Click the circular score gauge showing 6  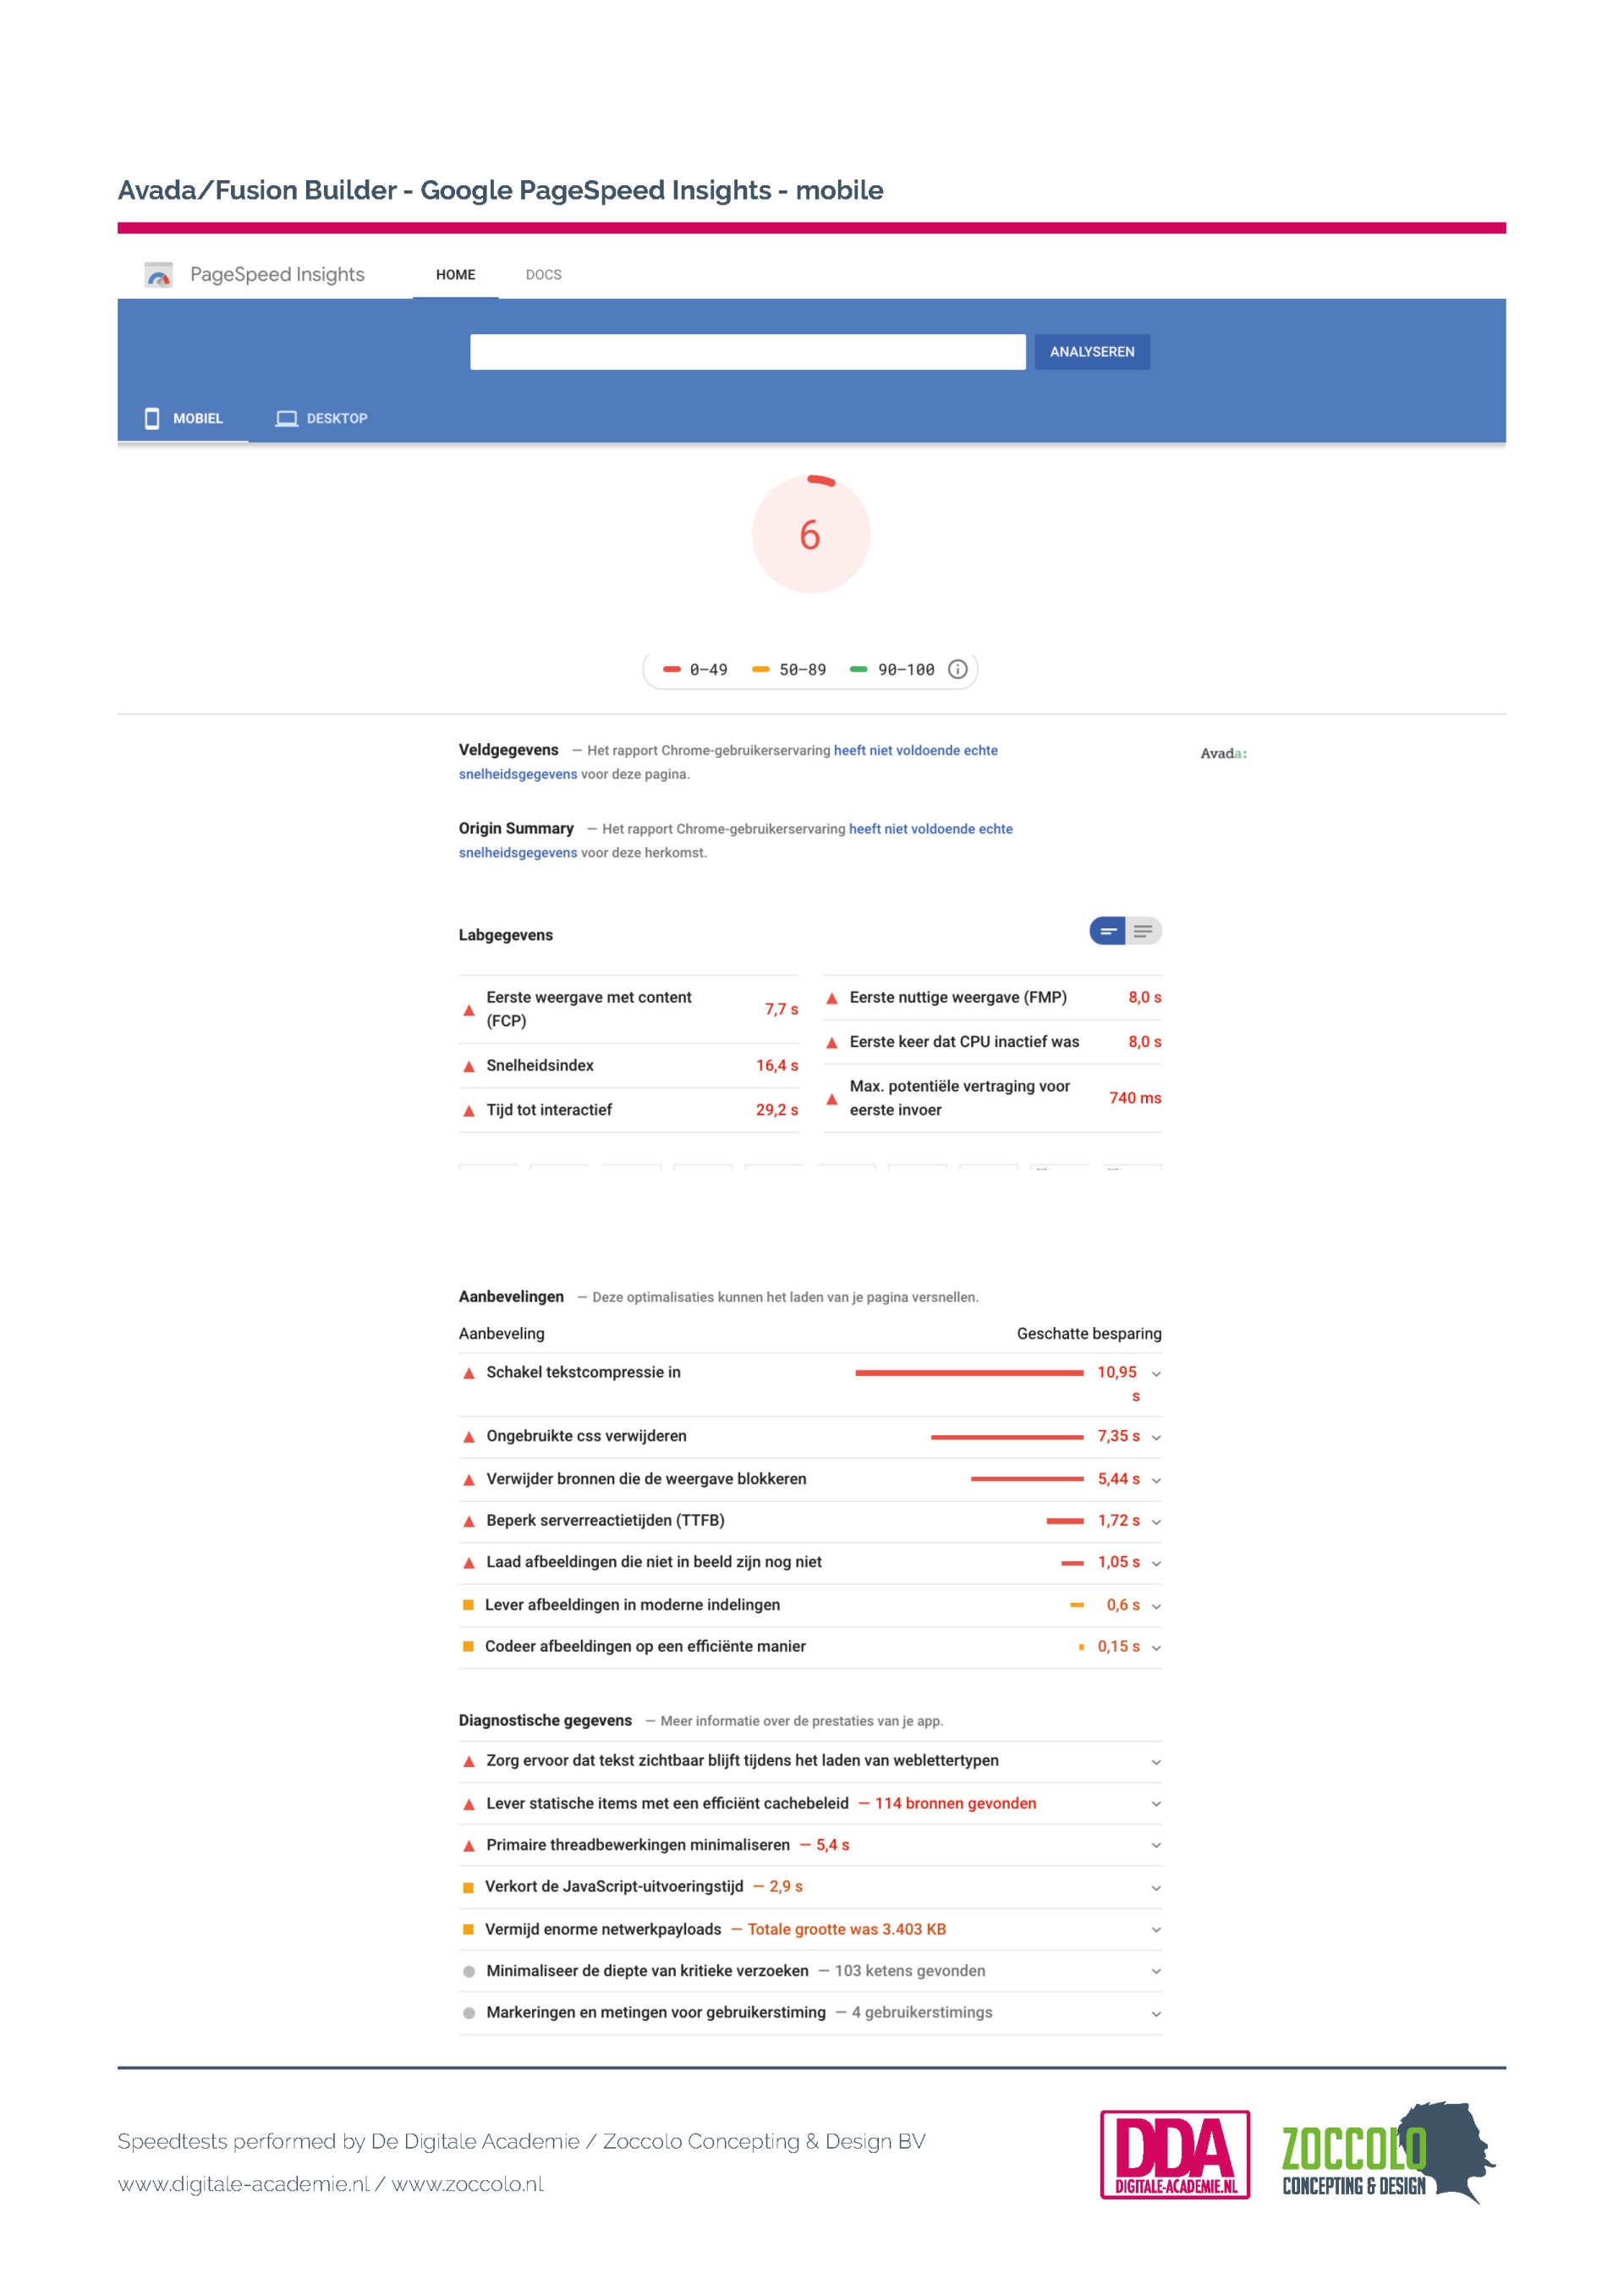click(x=810, y=535)
